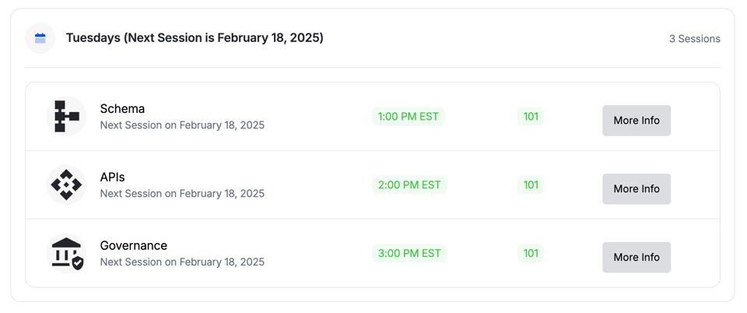
Task: Click the Tuesdays next session heading
Action: coord(195,38)
